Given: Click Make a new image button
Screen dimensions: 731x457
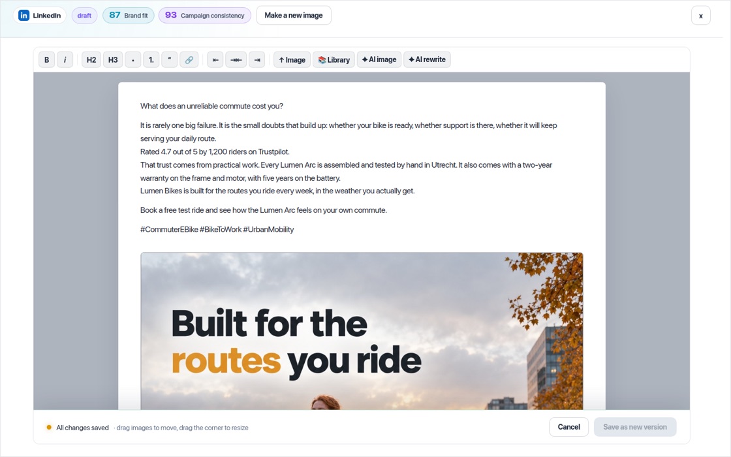Looking at the screenshot, I should pos(294,16).
